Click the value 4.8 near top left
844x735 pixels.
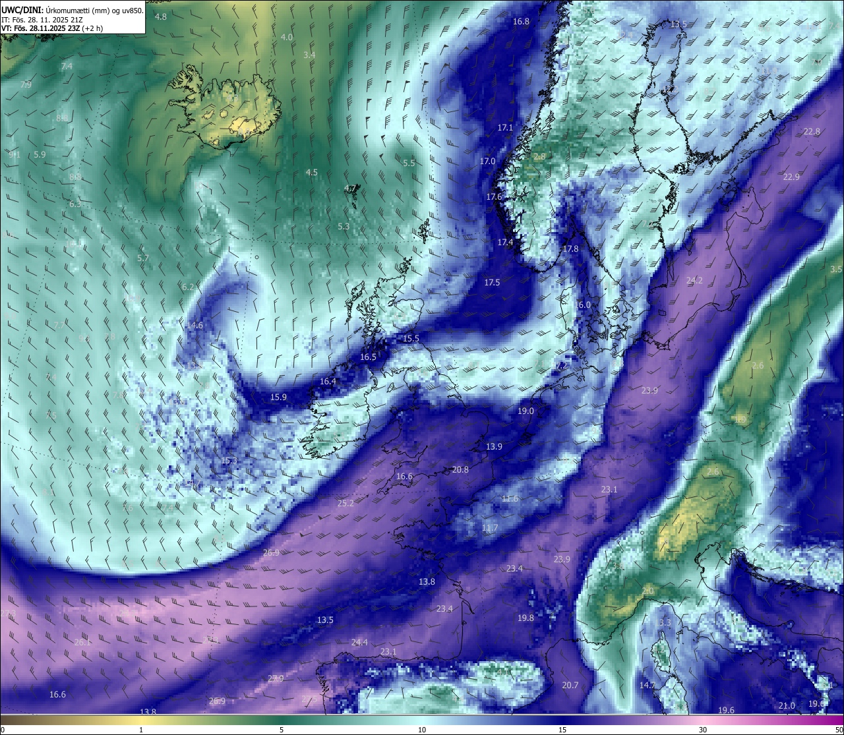tap(161, 16)
